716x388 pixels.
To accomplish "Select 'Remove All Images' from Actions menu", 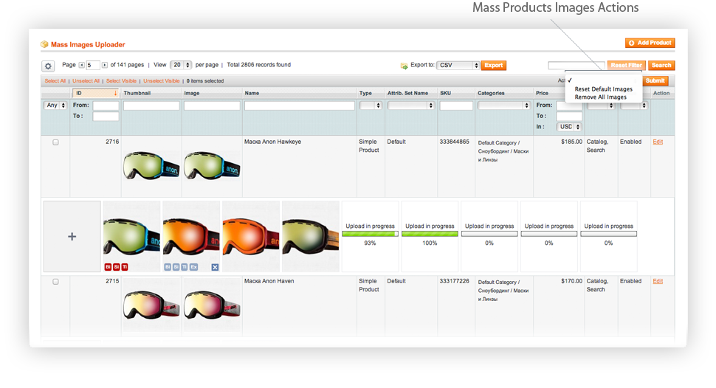I will [x=600, y=97].
